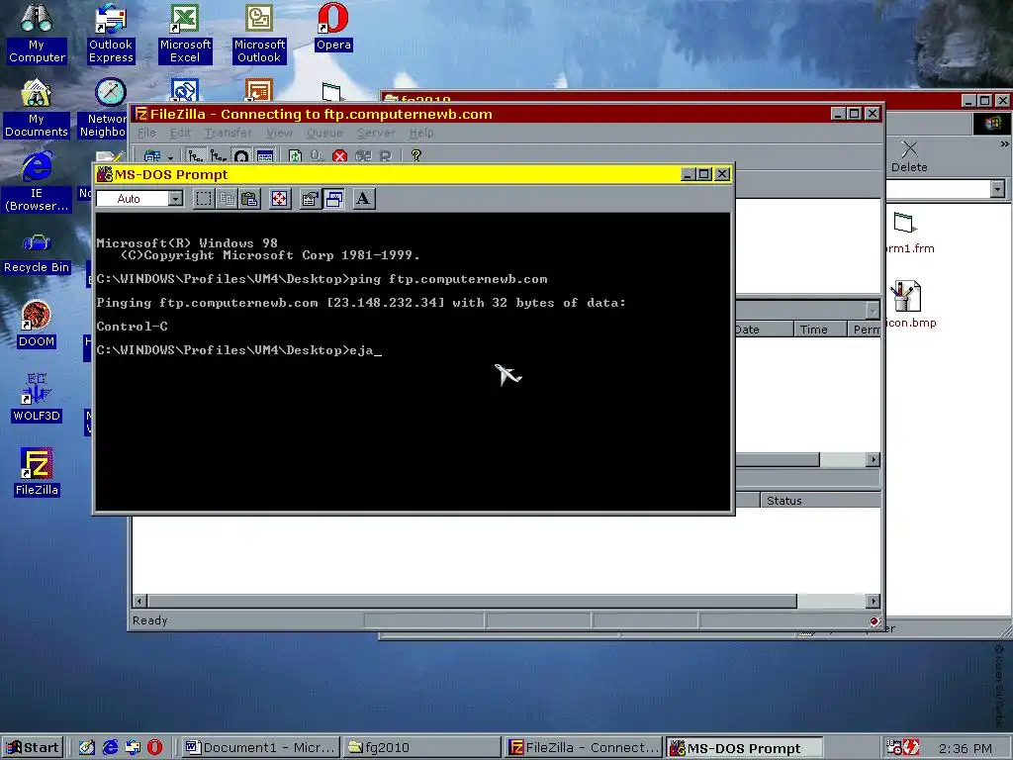Select Microsoft Excel desktop icon
Screen dimensions: 1013x760
185,33
